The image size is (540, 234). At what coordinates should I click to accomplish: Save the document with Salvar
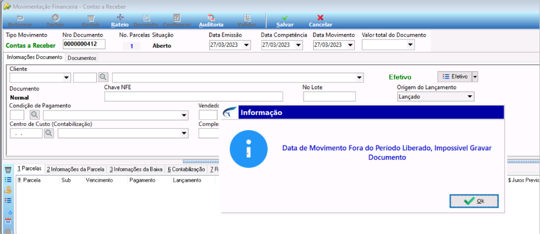pos(285,21)
